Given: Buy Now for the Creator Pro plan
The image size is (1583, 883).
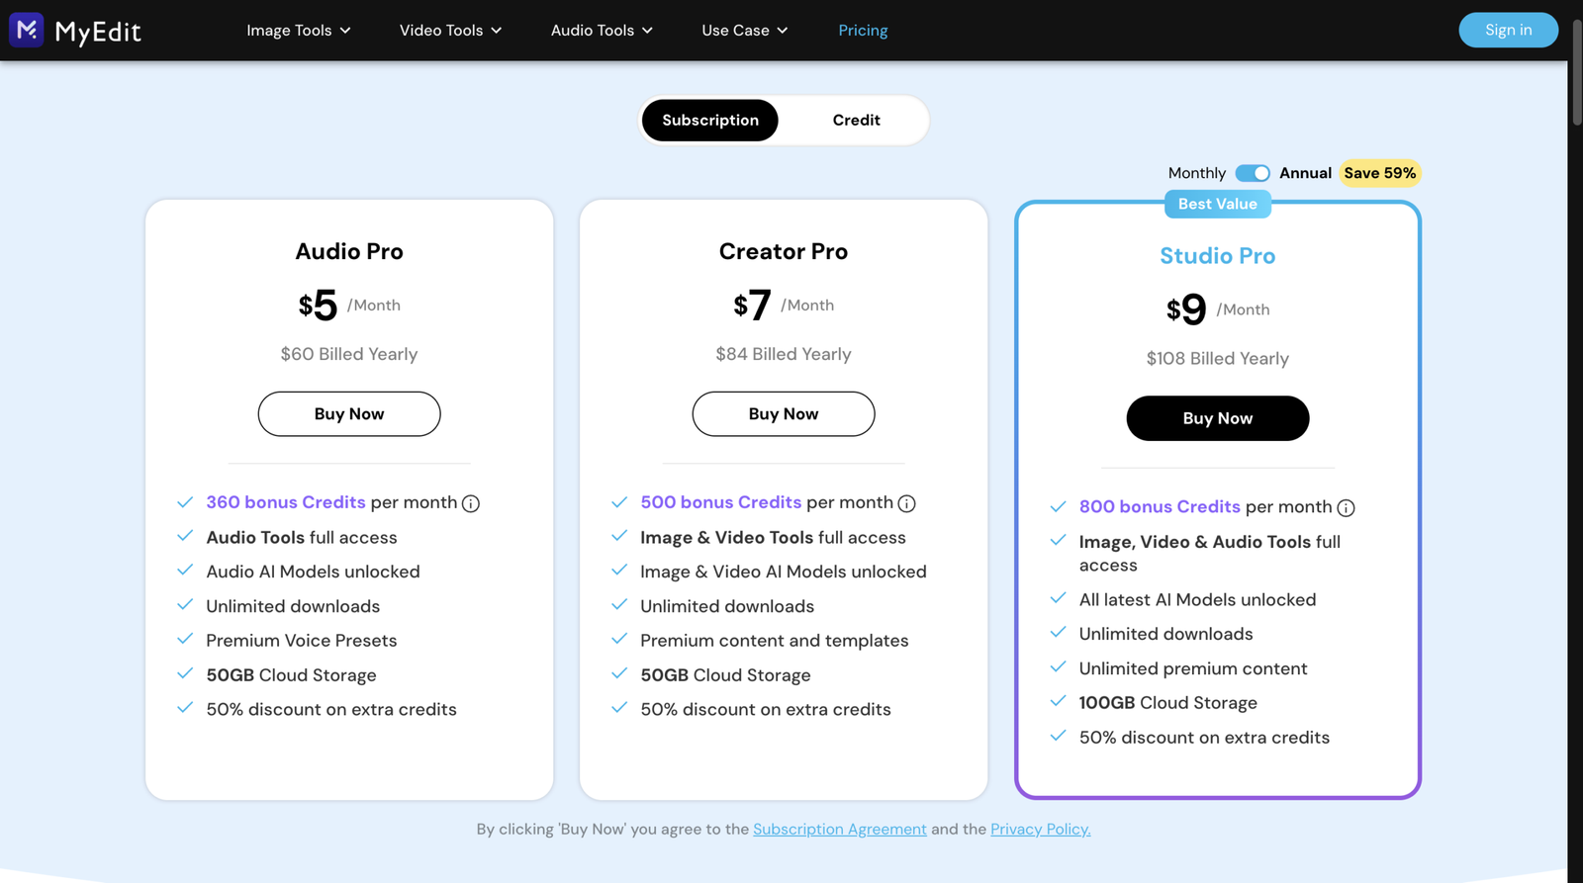Looking at the screenshot, I should point(784,413).
